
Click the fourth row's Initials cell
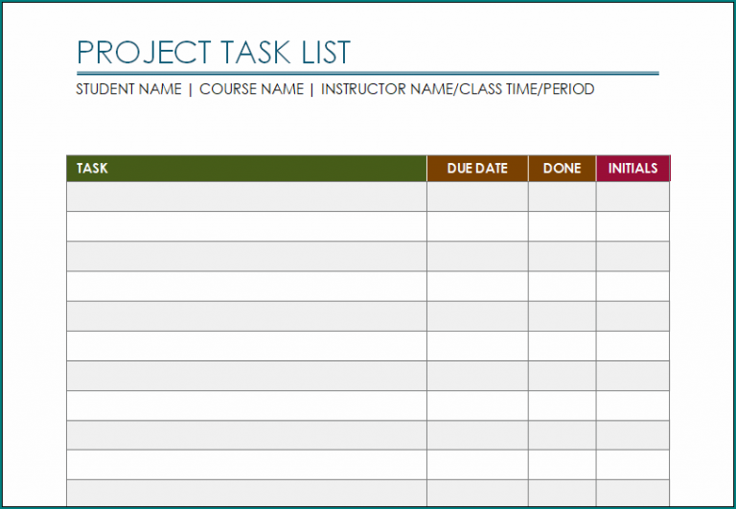pos(632,286)
